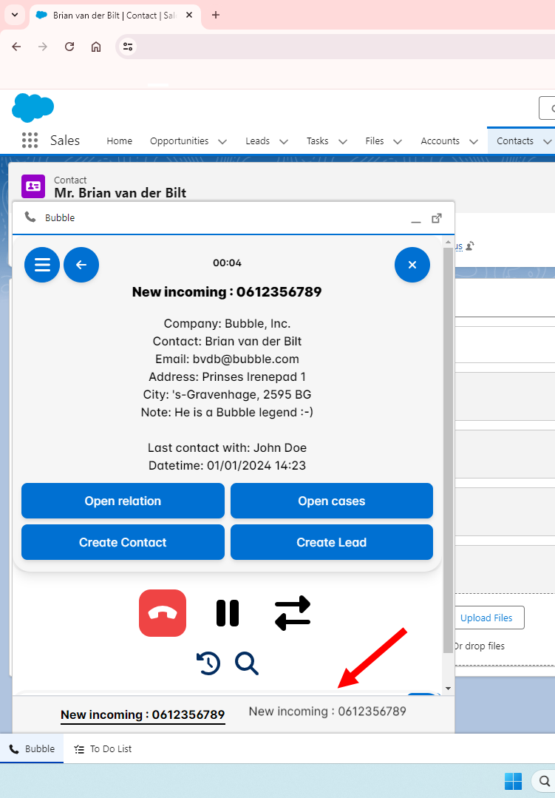Screen dimensions: 555x798
Task: Open To Do List utility bar item
Action: point(103,748)
